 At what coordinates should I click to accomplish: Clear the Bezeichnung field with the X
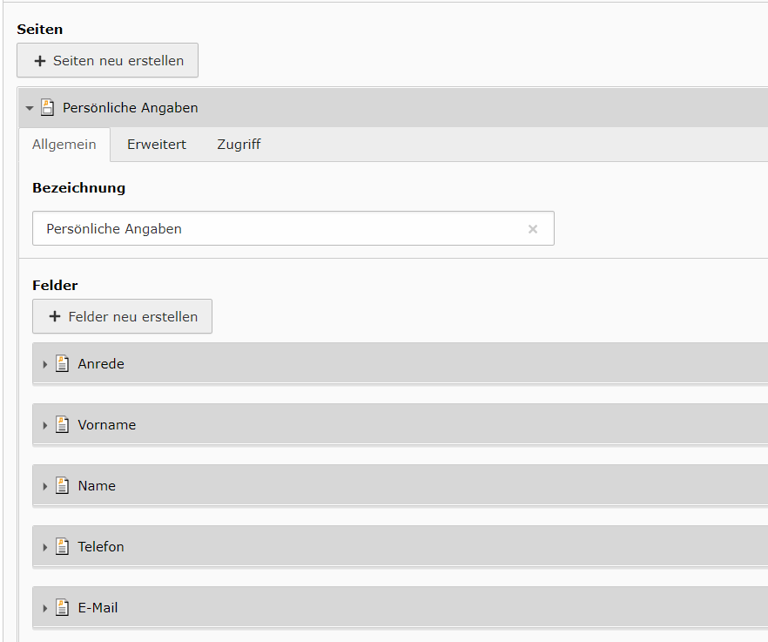pyautogui.click(x=533, y=229)
